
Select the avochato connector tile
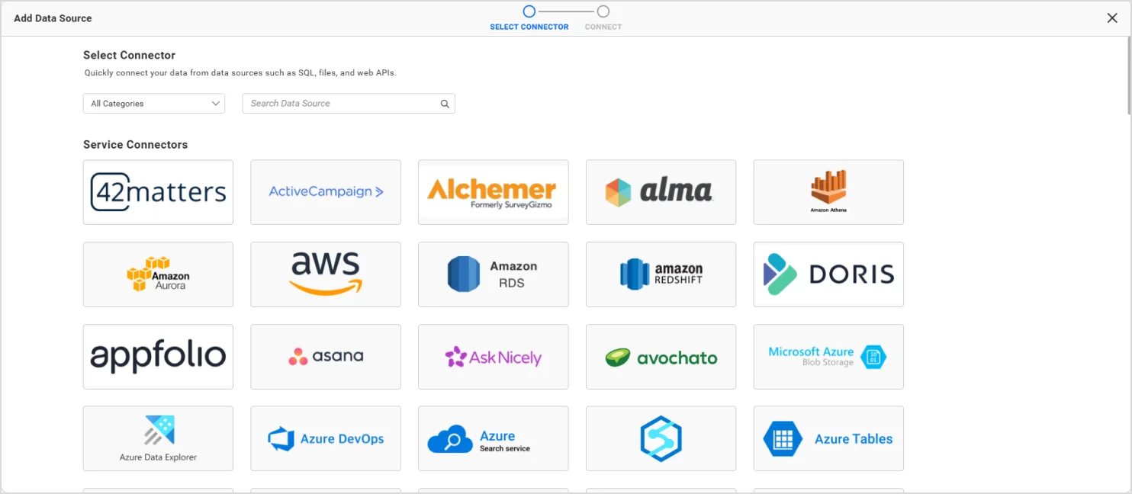click(x=661, y=357)
